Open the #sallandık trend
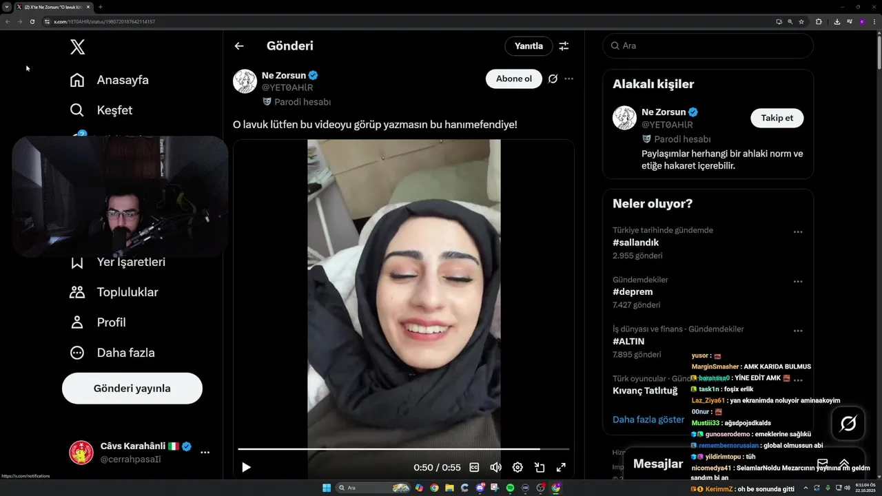Screen dimensions: 882x496 [x=635, y=242]
